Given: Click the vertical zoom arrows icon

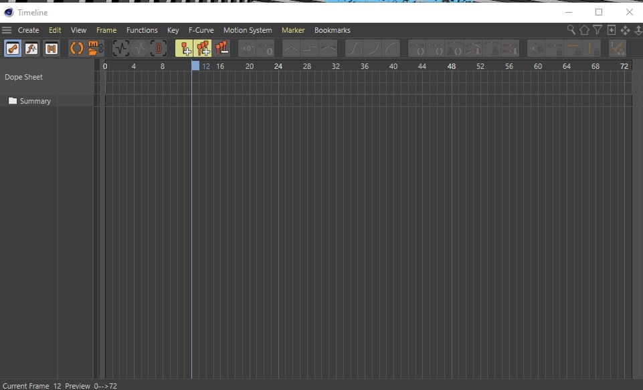Looking at the screenshot, I should point(638,30).
